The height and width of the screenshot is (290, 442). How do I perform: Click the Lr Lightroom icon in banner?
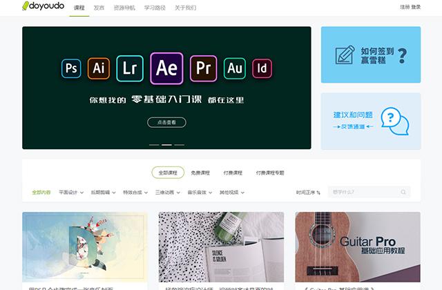130,68
